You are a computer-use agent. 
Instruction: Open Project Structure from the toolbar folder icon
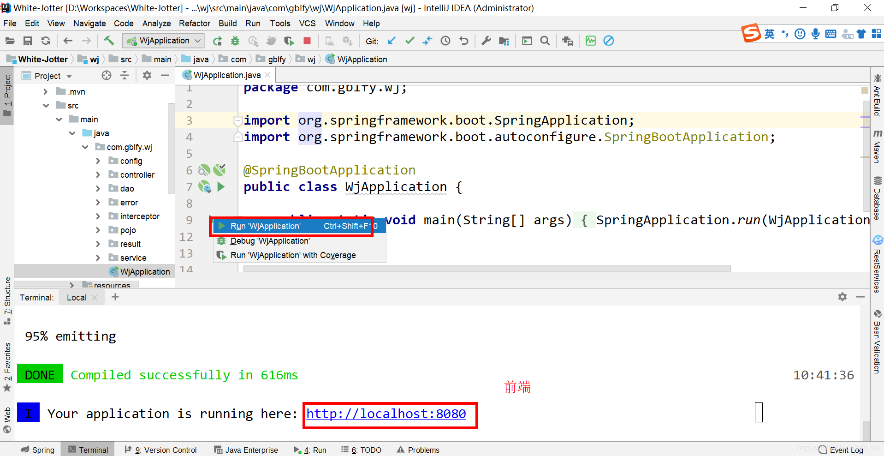(x=504, y=41)
